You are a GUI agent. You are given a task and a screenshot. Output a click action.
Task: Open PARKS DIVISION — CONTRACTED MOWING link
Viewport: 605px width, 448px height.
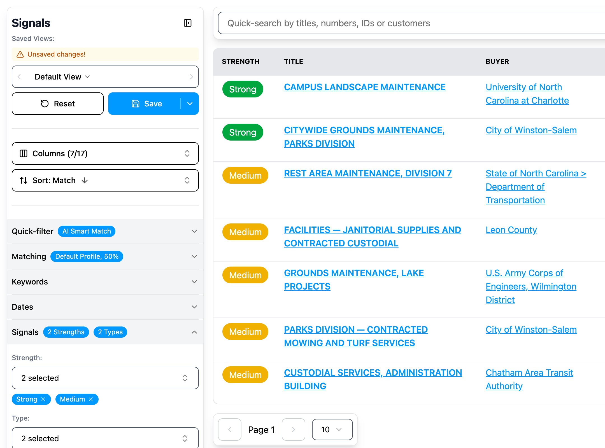click(x=356, y=336)
